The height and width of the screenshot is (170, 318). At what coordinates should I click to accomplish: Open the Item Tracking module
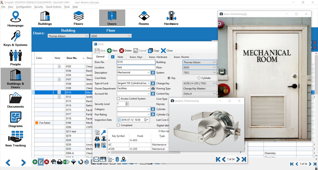(16, 139)
